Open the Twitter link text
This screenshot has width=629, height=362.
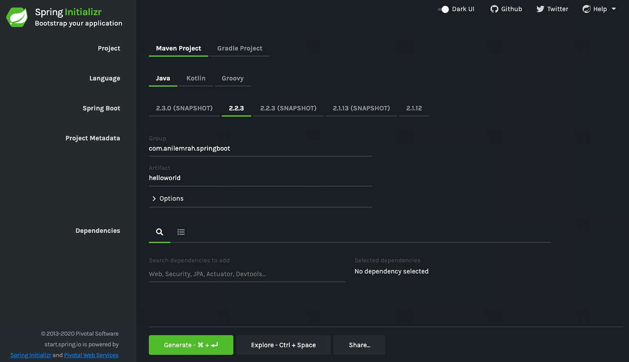(558, 9)
